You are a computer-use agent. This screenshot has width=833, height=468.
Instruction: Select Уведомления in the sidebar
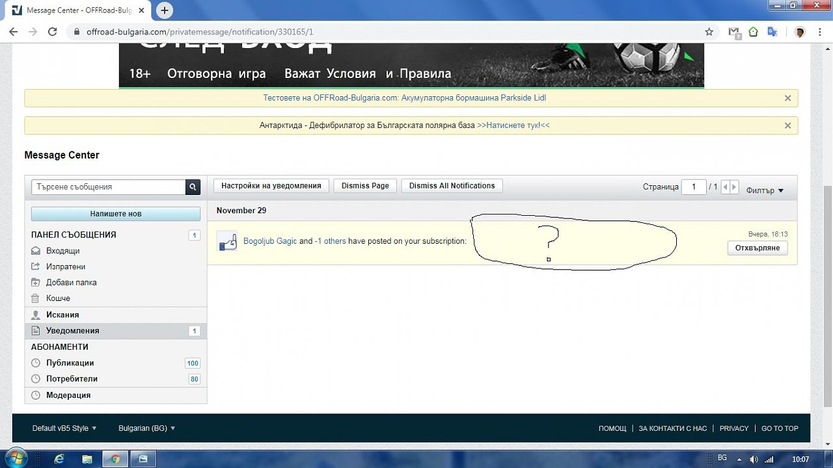(116, 331)
